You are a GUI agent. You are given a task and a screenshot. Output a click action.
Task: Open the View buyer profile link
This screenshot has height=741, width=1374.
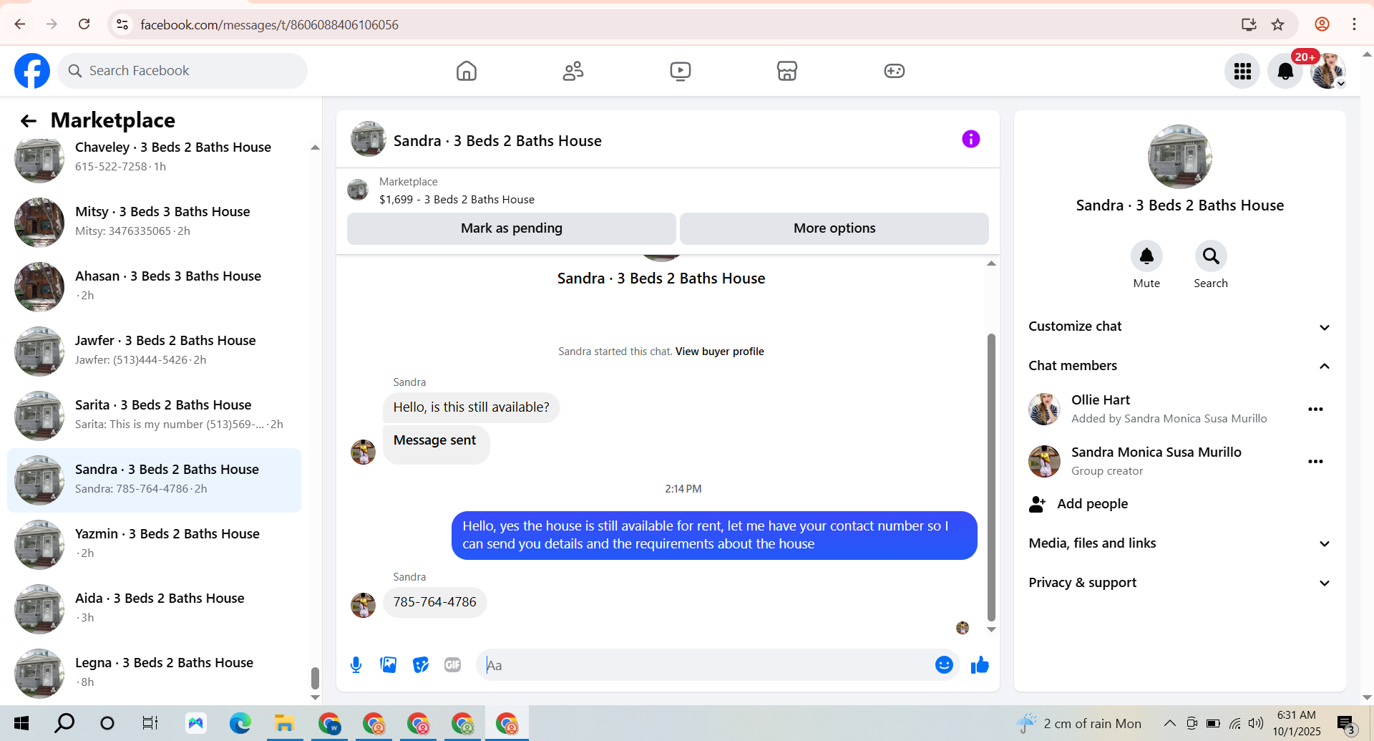tap(719, 352)
